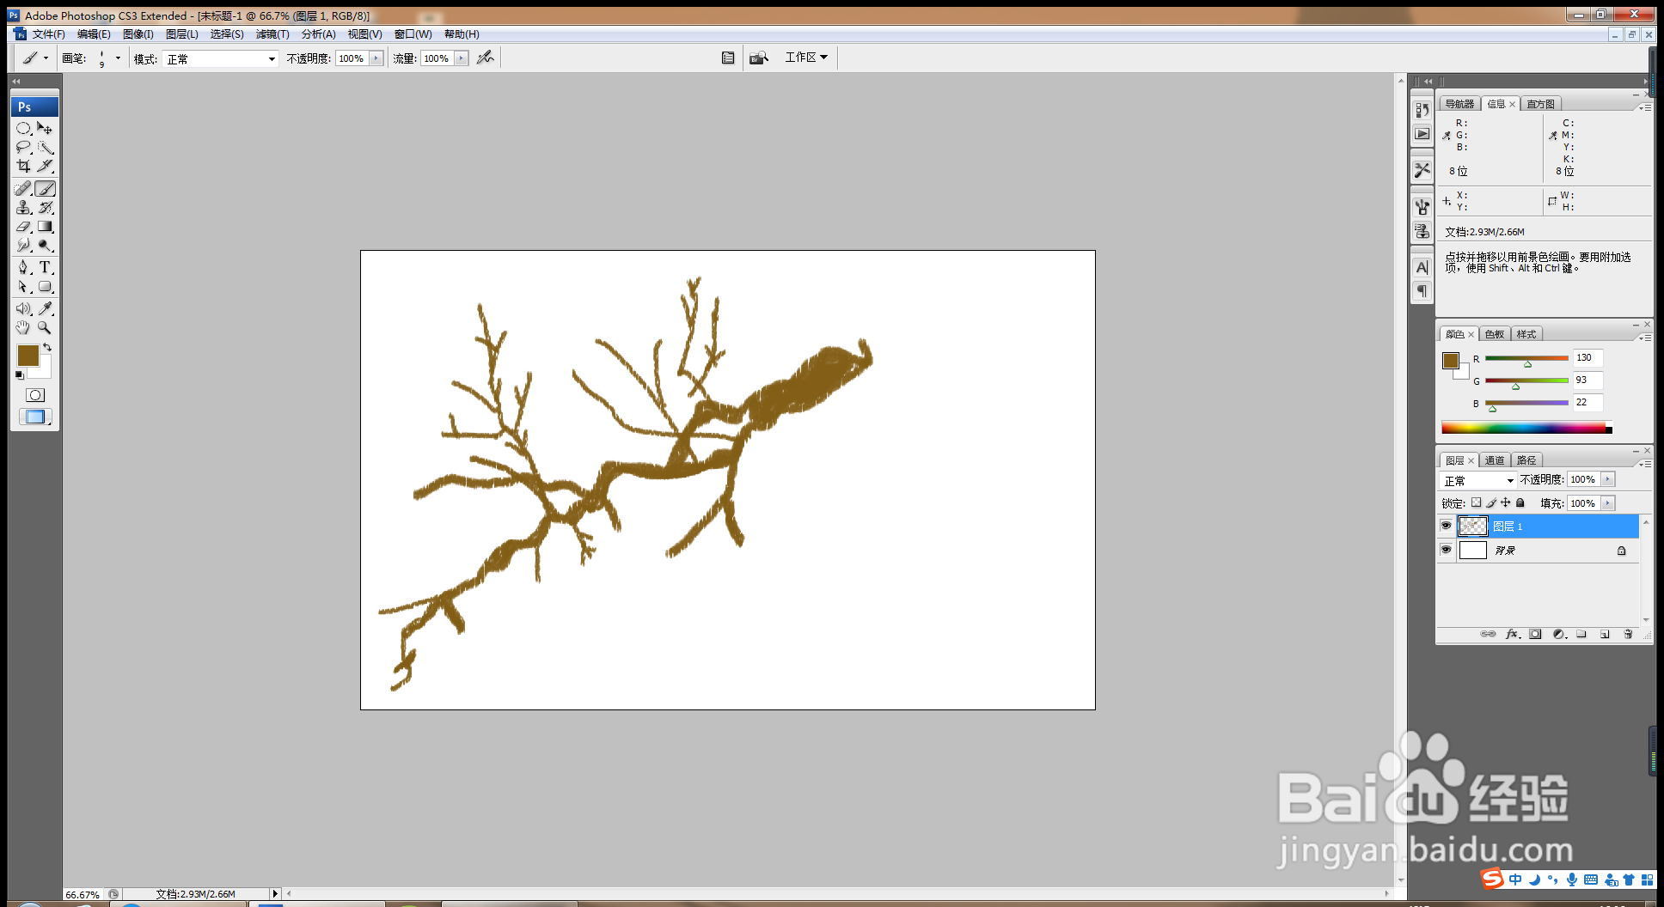Open the 工作区 workspace dropdown

click(806, 58)
